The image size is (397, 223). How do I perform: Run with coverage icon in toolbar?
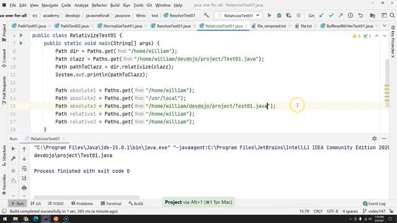click(288, 15)
